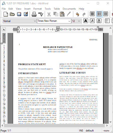Click the column gap marker on horizontal ruler

(58, 29)
